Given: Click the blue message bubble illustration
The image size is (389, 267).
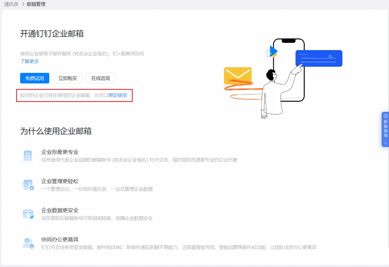Looking at the screenshot, I should (319, 58).
